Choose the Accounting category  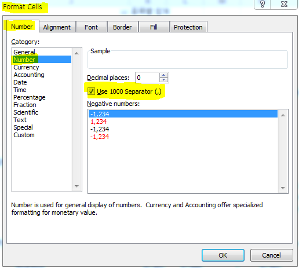(x=42, y=75)
